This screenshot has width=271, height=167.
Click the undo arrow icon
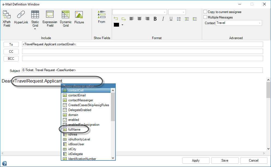point(116,19)
